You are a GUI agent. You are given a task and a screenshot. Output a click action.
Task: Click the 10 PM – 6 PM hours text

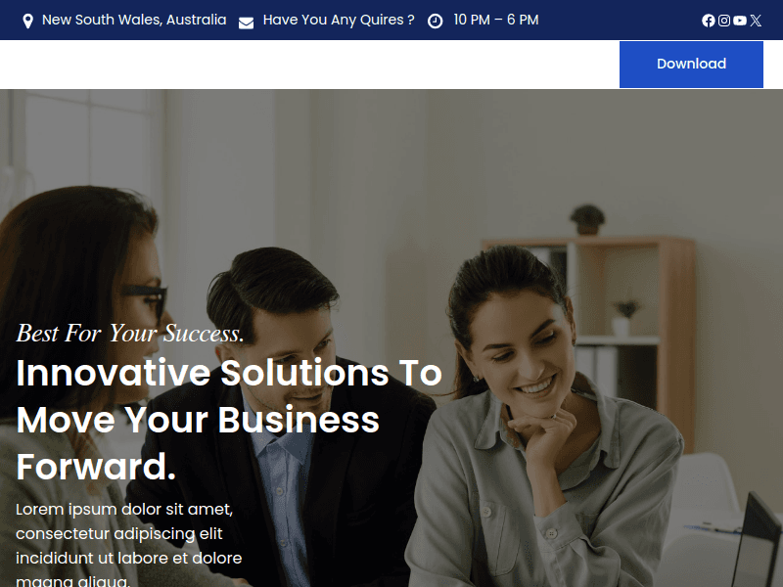coord(496,20)
